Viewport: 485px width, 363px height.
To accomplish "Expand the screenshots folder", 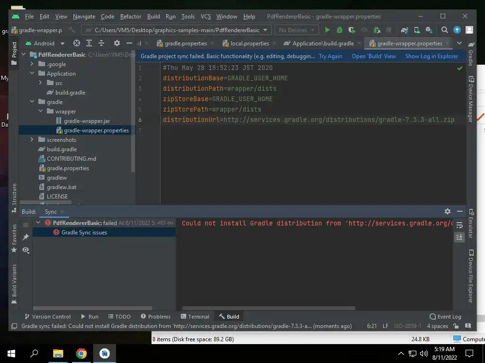I will coord(32,139).
